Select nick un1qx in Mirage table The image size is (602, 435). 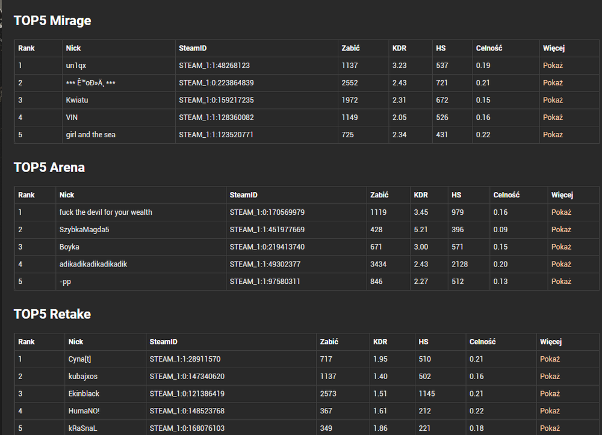point(76,66)
